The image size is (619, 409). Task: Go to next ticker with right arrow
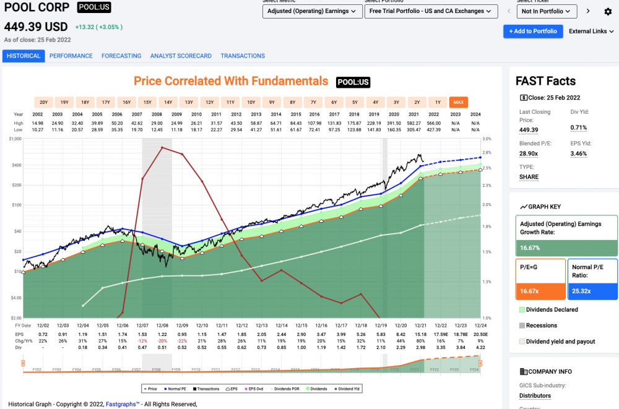click(x=588, y=11)
